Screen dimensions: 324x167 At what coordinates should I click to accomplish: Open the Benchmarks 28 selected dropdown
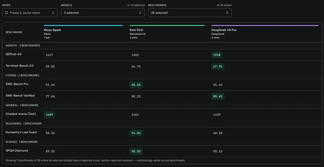pyautogui.click(x=190, y=13)
